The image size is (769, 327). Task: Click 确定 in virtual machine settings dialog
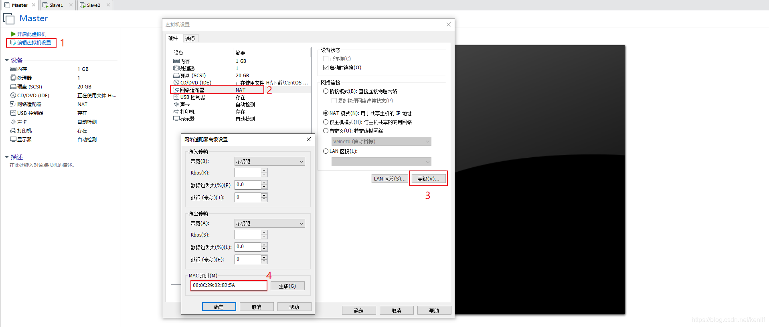[x=359, y=311]
